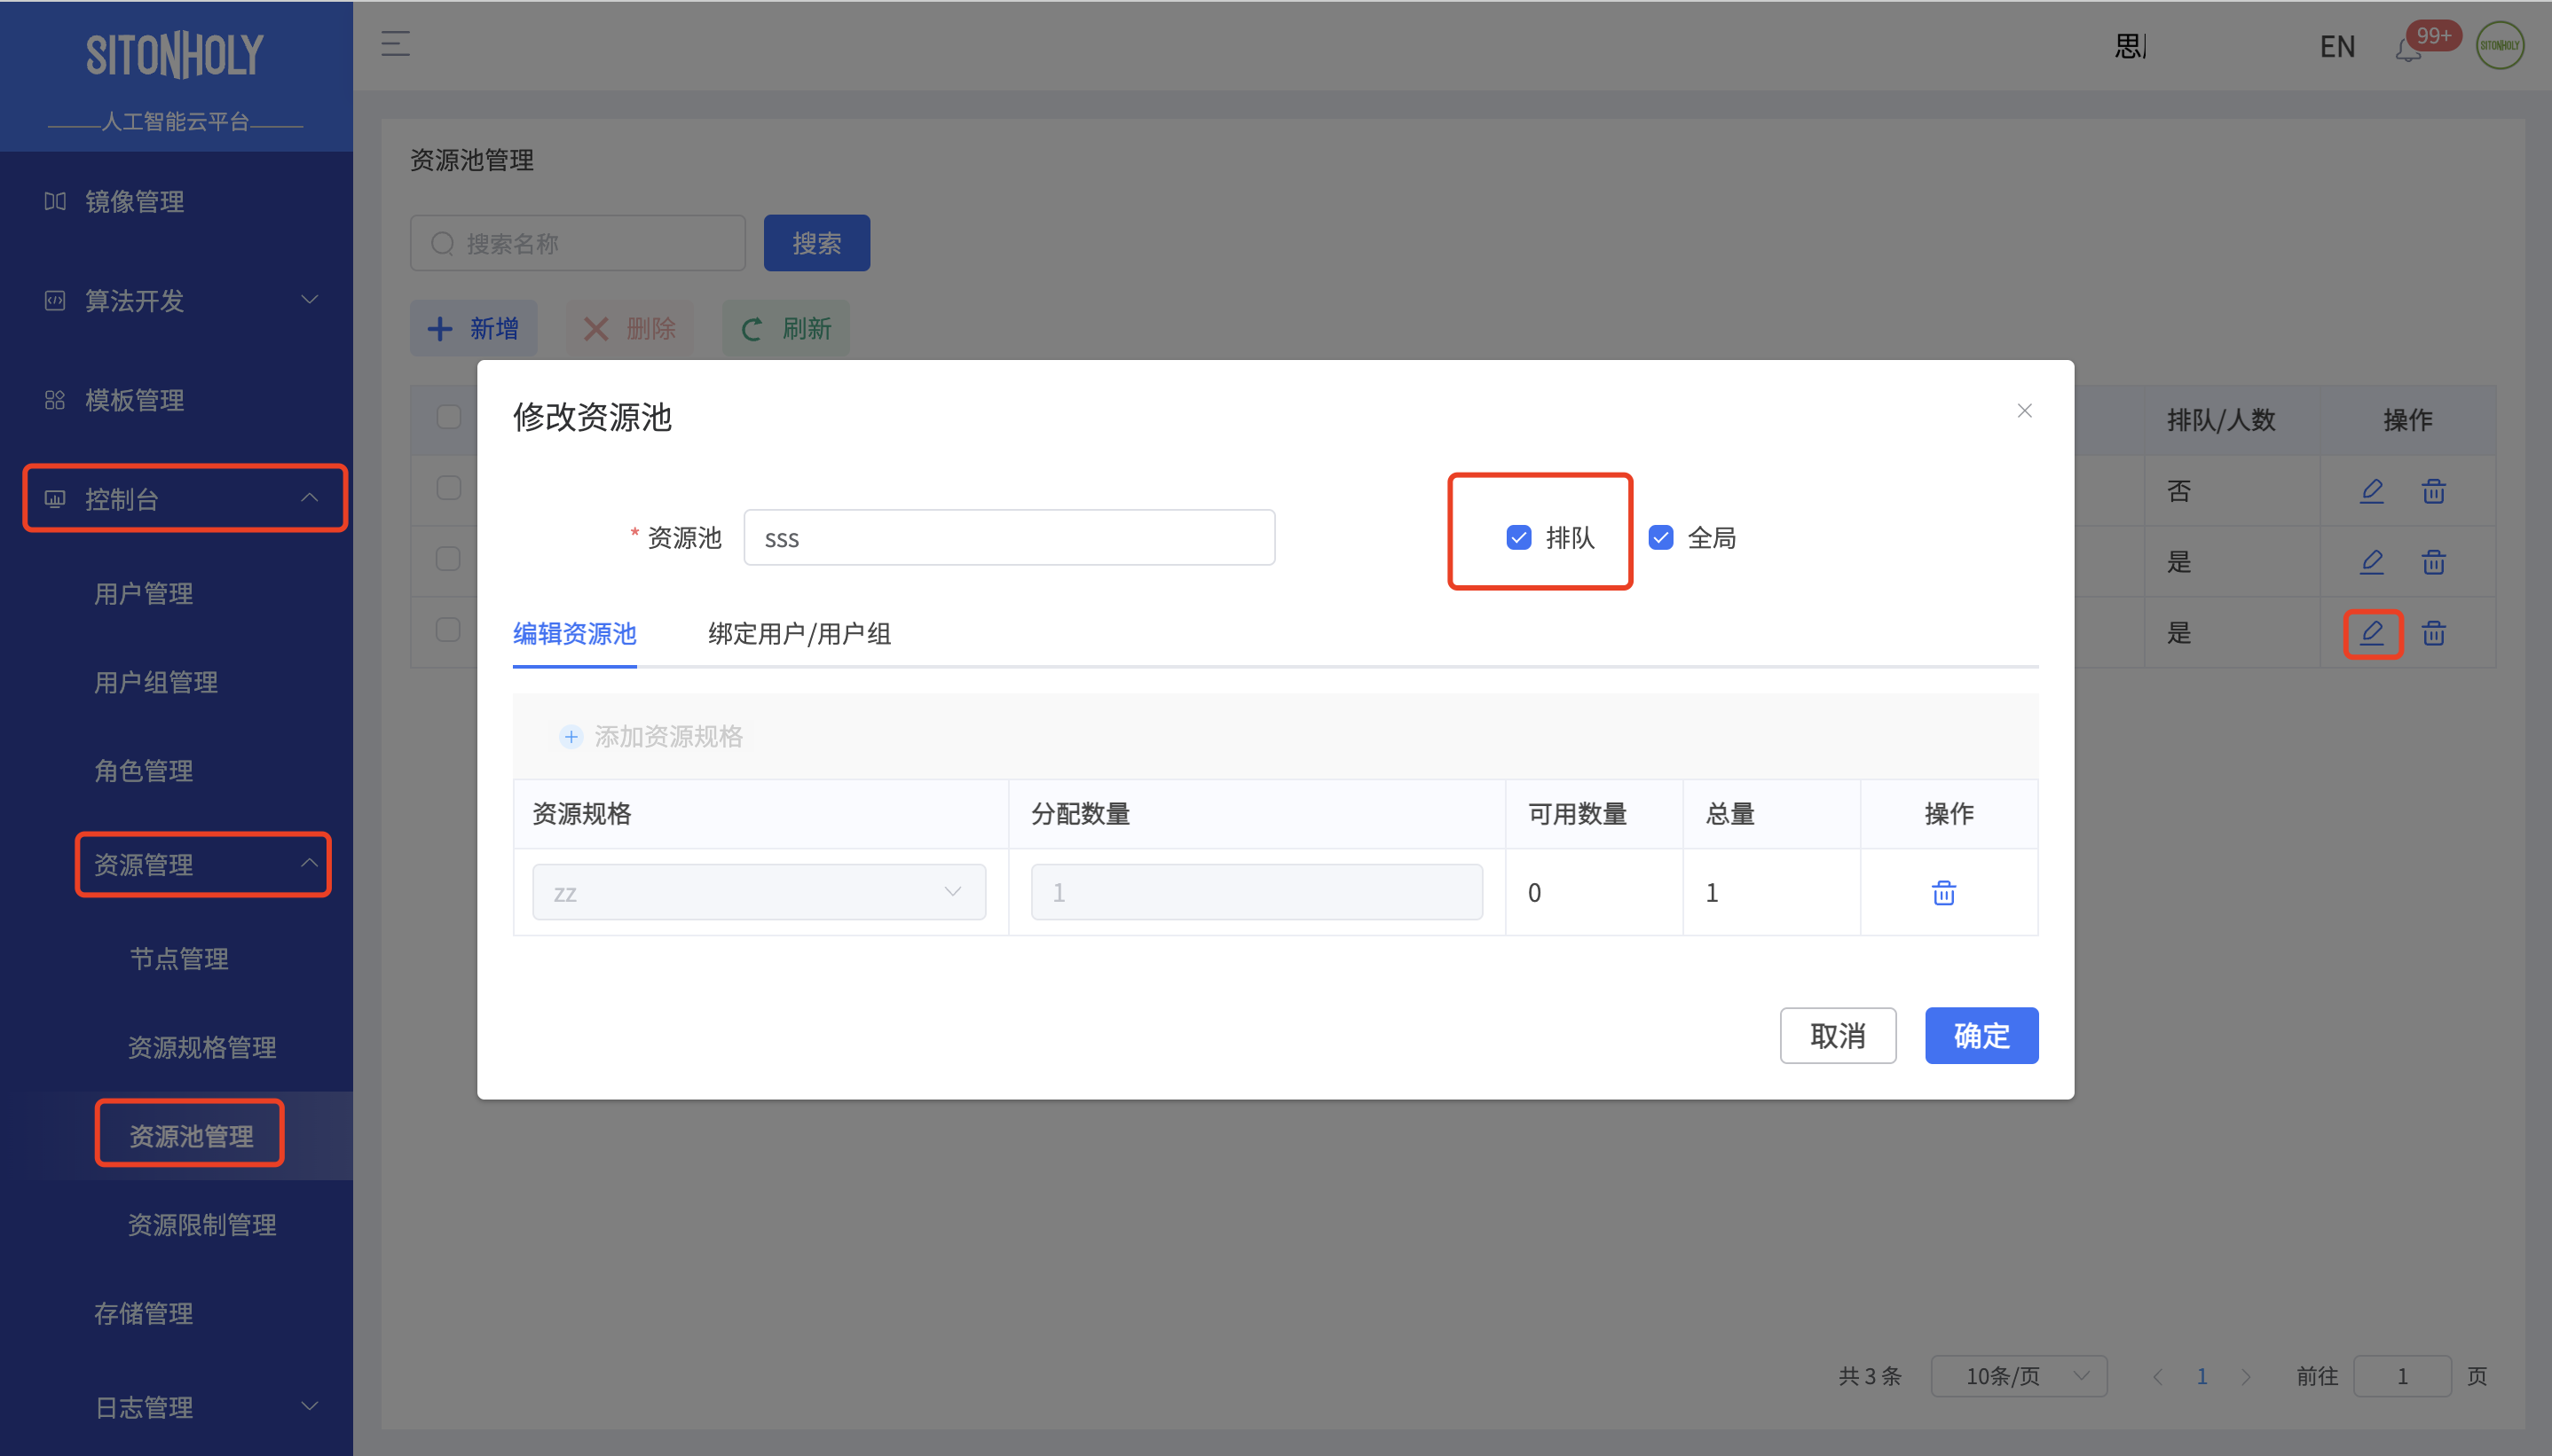
Task: Click the 控制台 sidebar monitor icon
Action: (55, 499)
